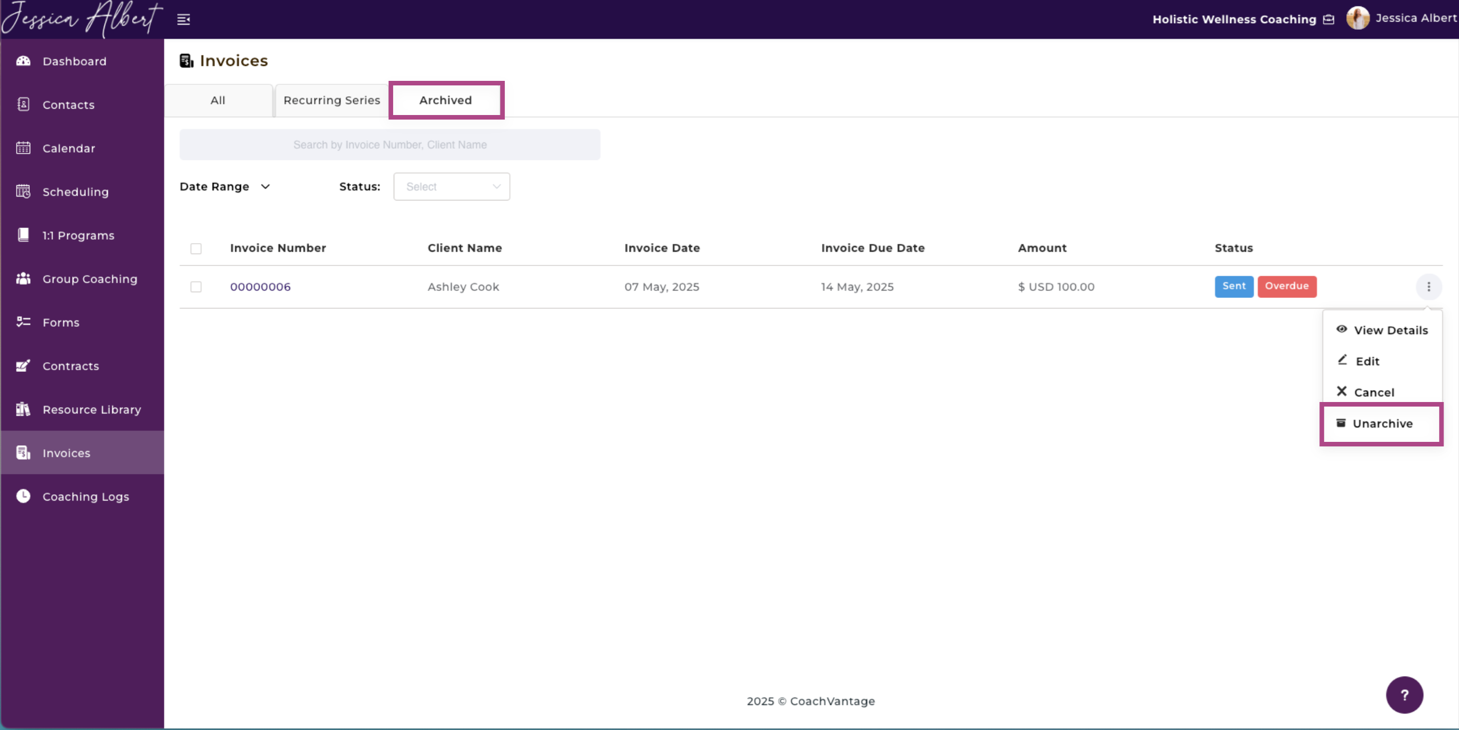Open the help question mark button

coord(1404,695)
